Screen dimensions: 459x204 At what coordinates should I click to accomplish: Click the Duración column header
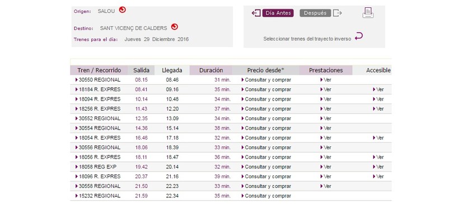tap(211, 70)
